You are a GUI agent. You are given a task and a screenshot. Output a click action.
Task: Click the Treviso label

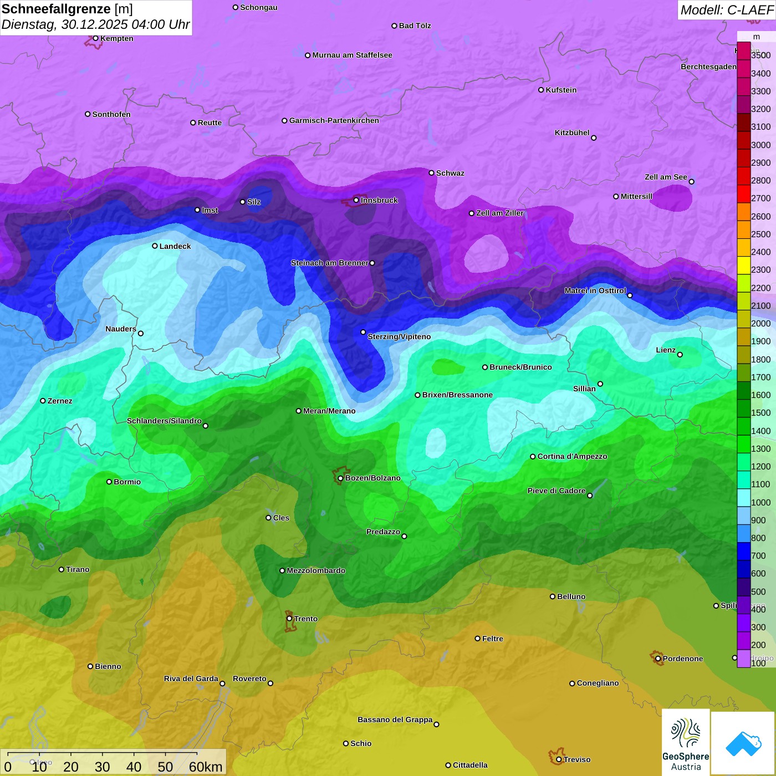tap(577, 759)
